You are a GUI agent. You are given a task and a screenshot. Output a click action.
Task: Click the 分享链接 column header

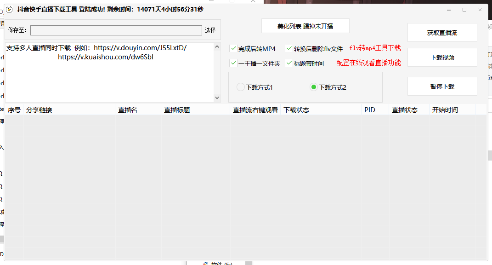click(x=69, y=109)
